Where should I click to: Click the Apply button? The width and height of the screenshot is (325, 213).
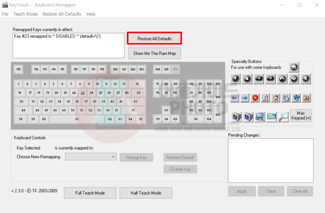pyautogui.click(x=242, y=191)
